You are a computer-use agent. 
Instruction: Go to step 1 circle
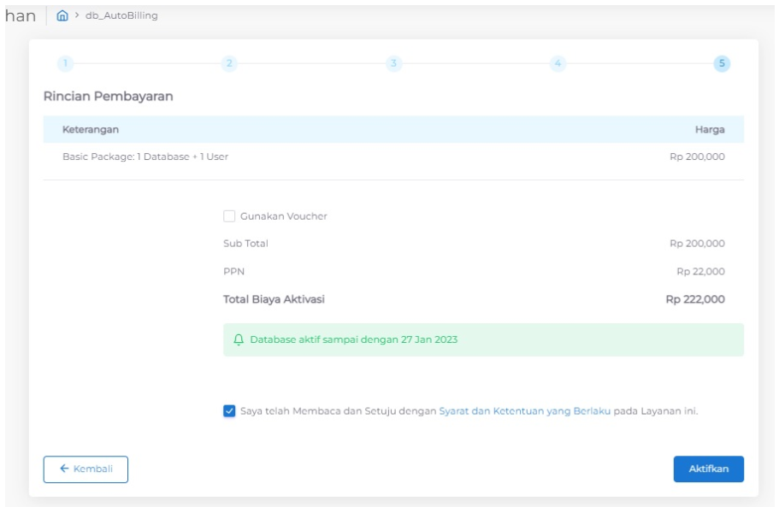point(65,63)
